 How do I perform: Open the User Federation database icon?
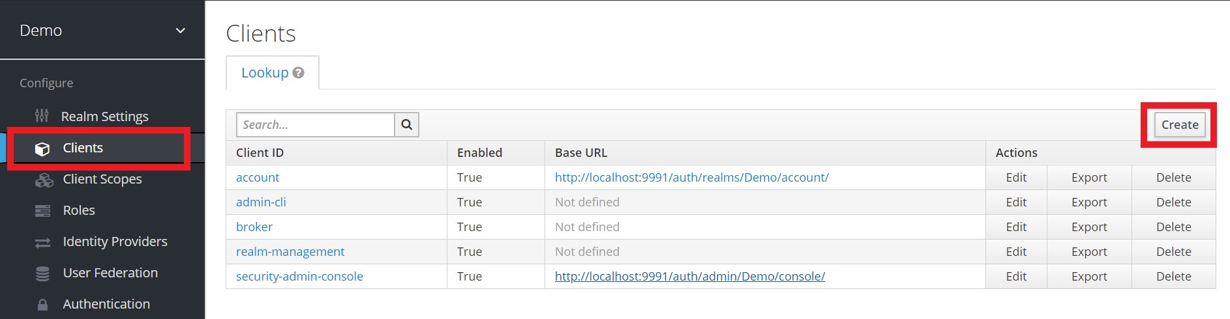pyautogui.click(x=42, y=273)
